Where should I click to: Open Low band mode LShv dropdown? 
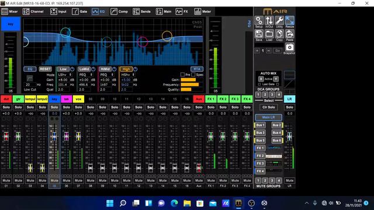(65, 75)
